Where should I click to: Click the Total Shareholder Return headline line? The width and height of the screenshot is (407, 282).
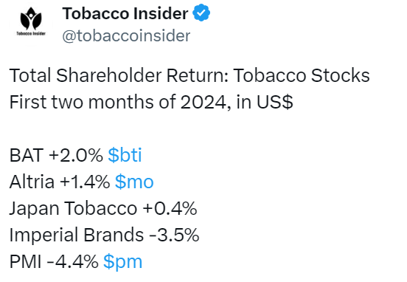click(189, 75)
